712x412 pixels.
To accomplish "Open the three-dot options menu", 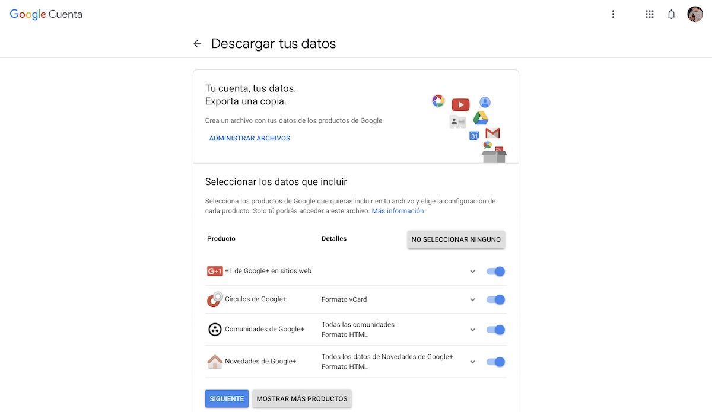I will coord(613,14).
